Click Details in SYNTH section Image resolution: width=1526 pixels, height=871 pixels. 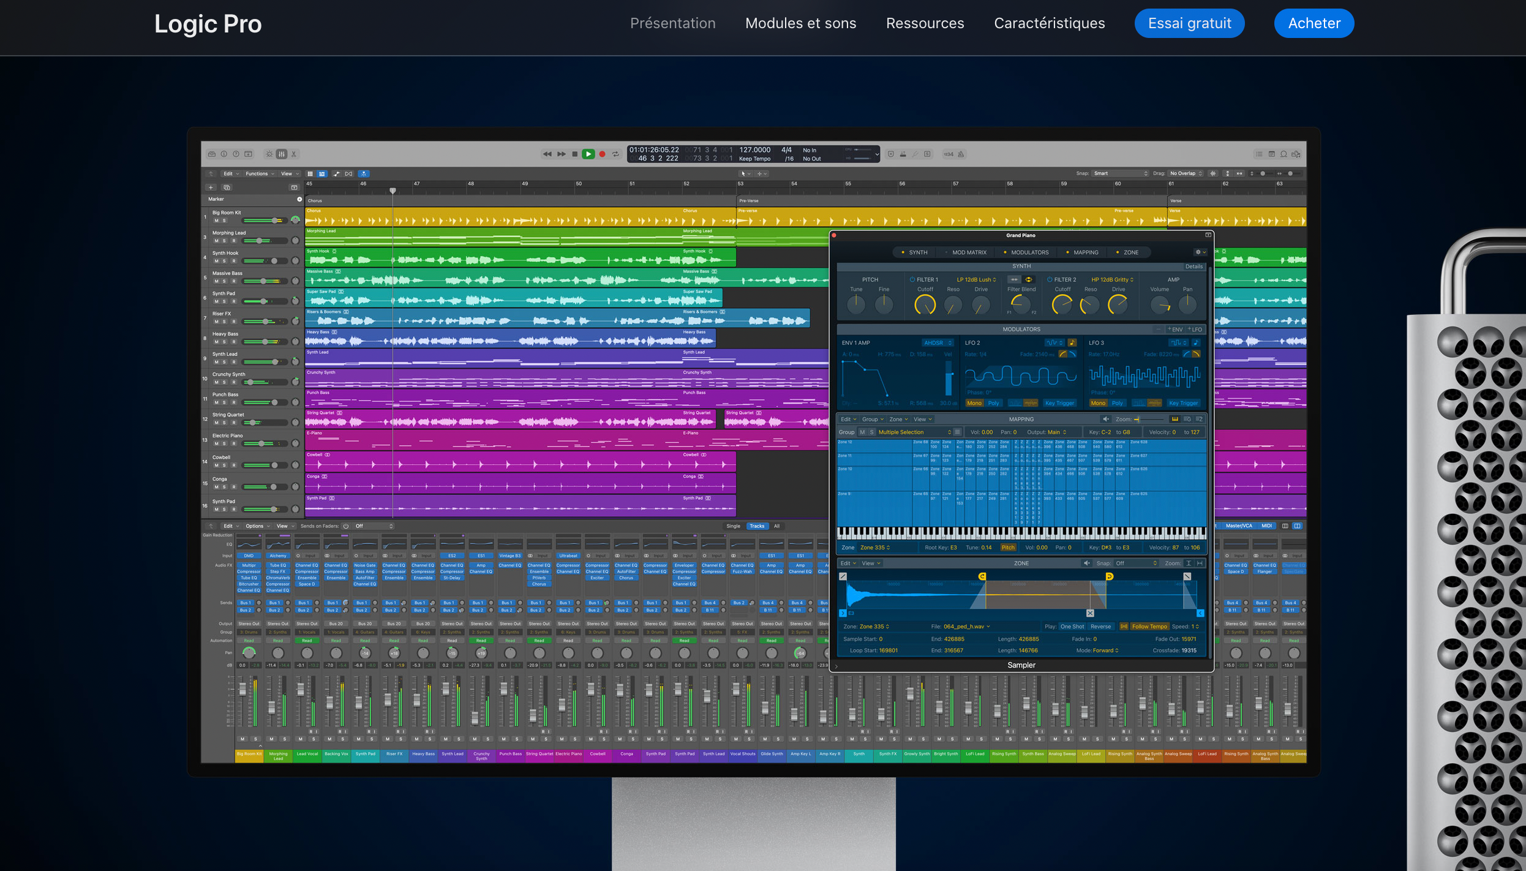pos(1193,266)
